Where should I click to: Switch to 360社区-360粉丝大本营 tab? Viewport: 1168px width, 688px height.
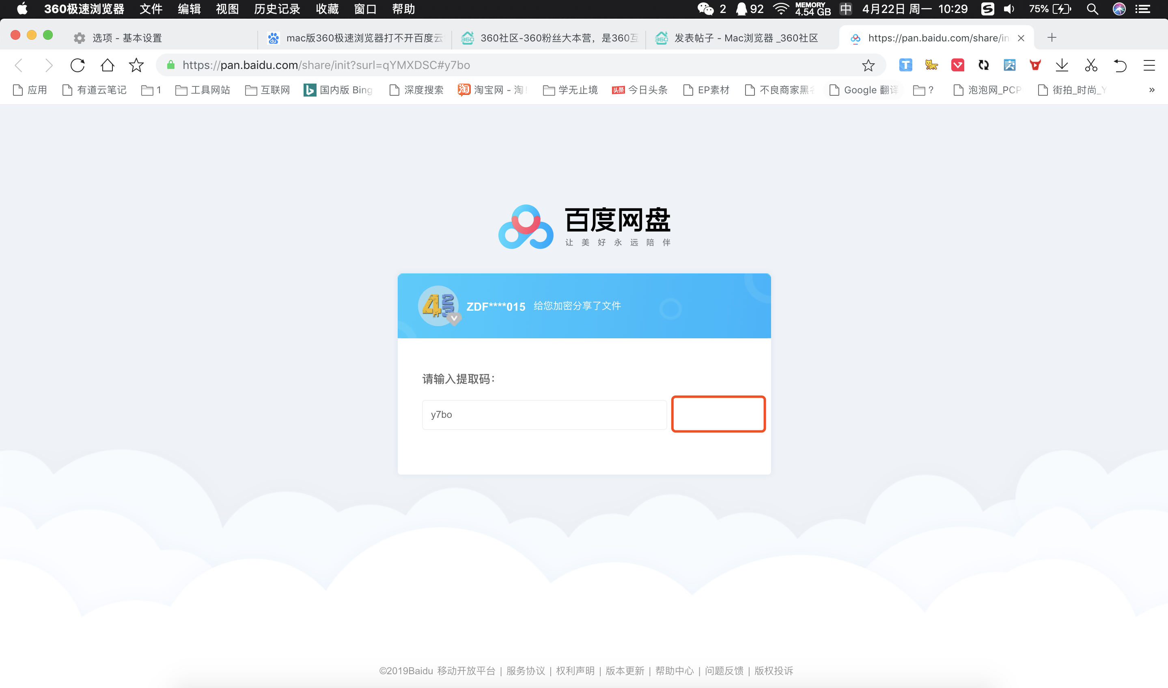pyautogui.click(x=550, y=38)
